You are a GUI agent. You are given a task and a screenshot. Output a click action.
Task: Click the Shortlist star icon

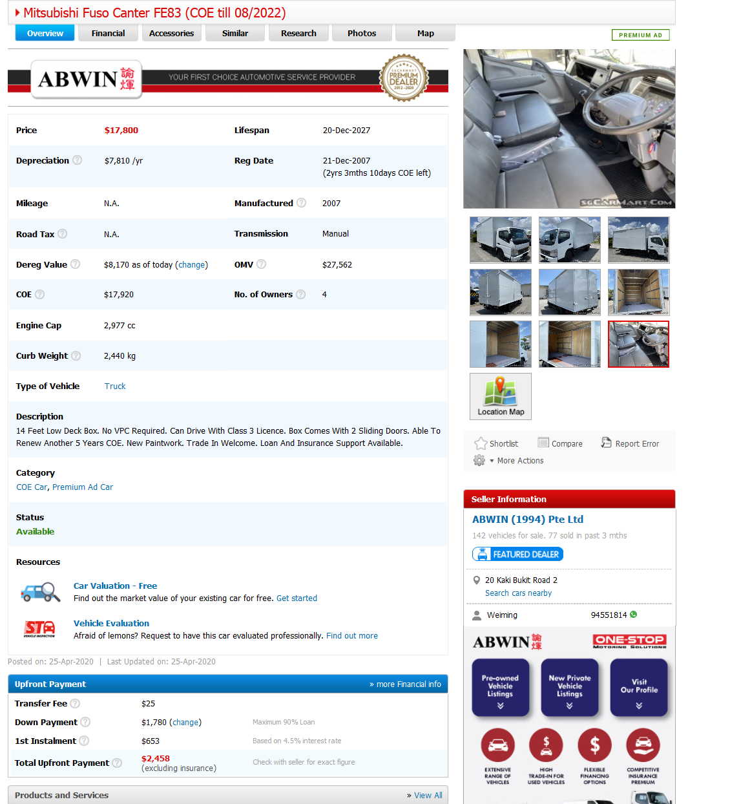(481, 443)
